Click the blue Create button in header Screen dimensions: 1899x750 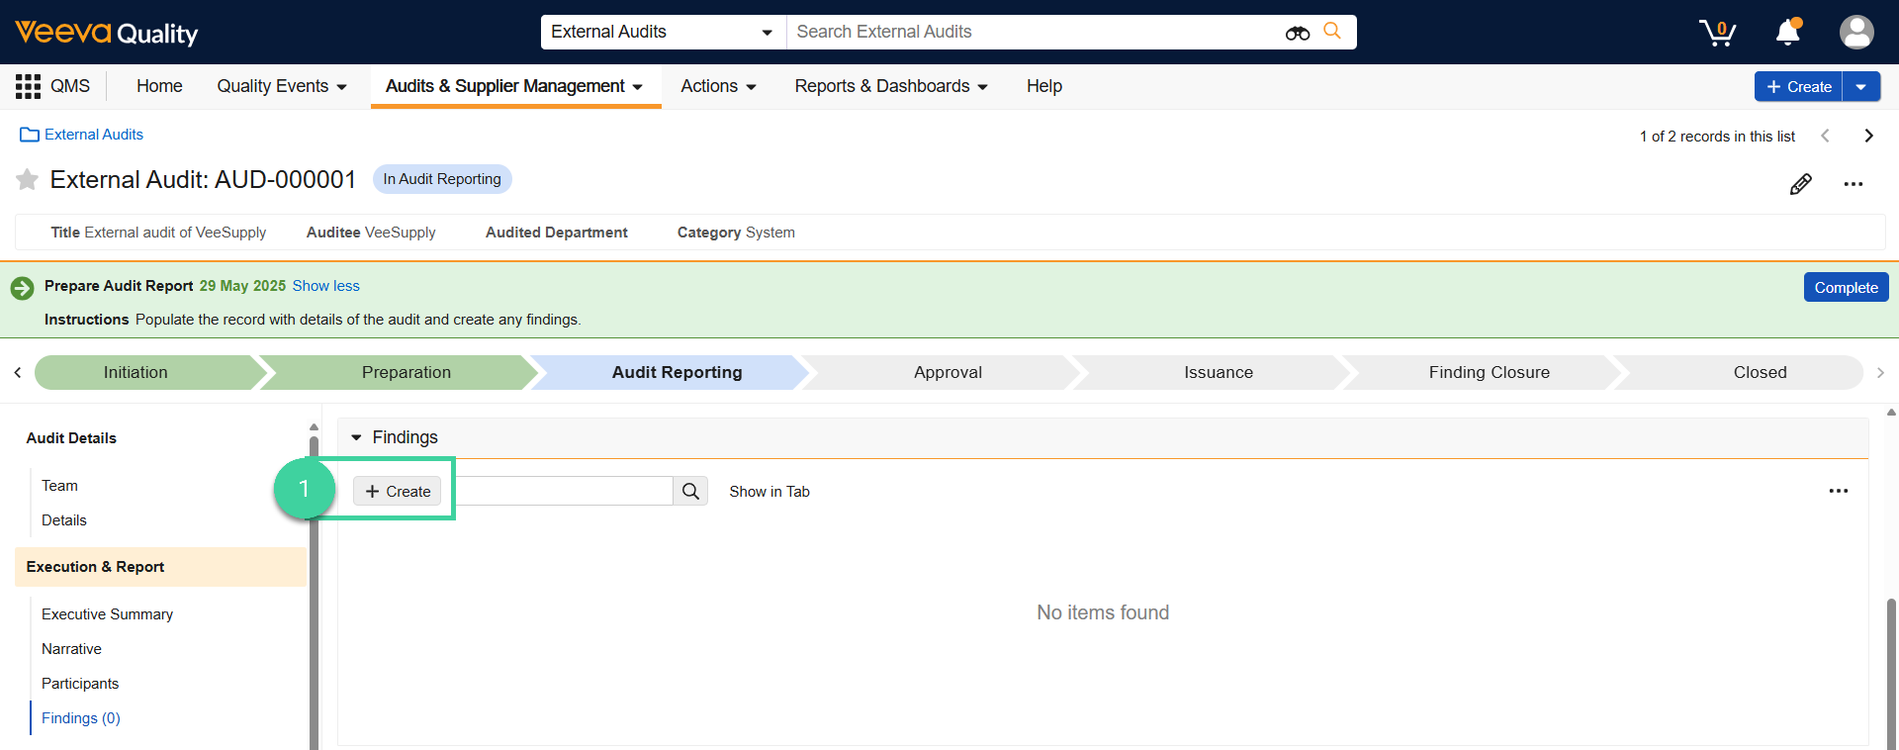[1798, 86]
